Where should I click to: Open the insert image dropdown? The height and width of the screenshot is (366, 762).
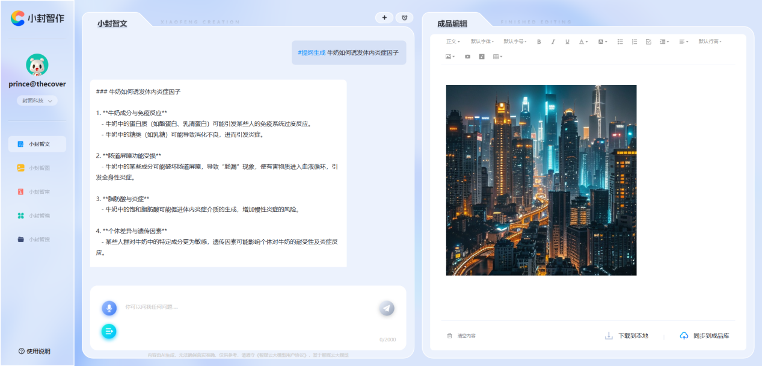pyautogui.click(x=450, y=57)
